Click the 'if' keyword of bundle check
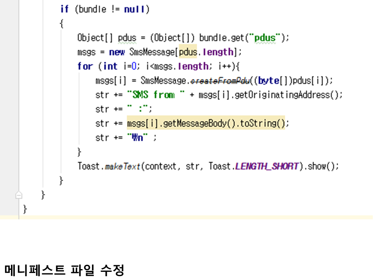374x280 pixels. [x=64, y=9]
